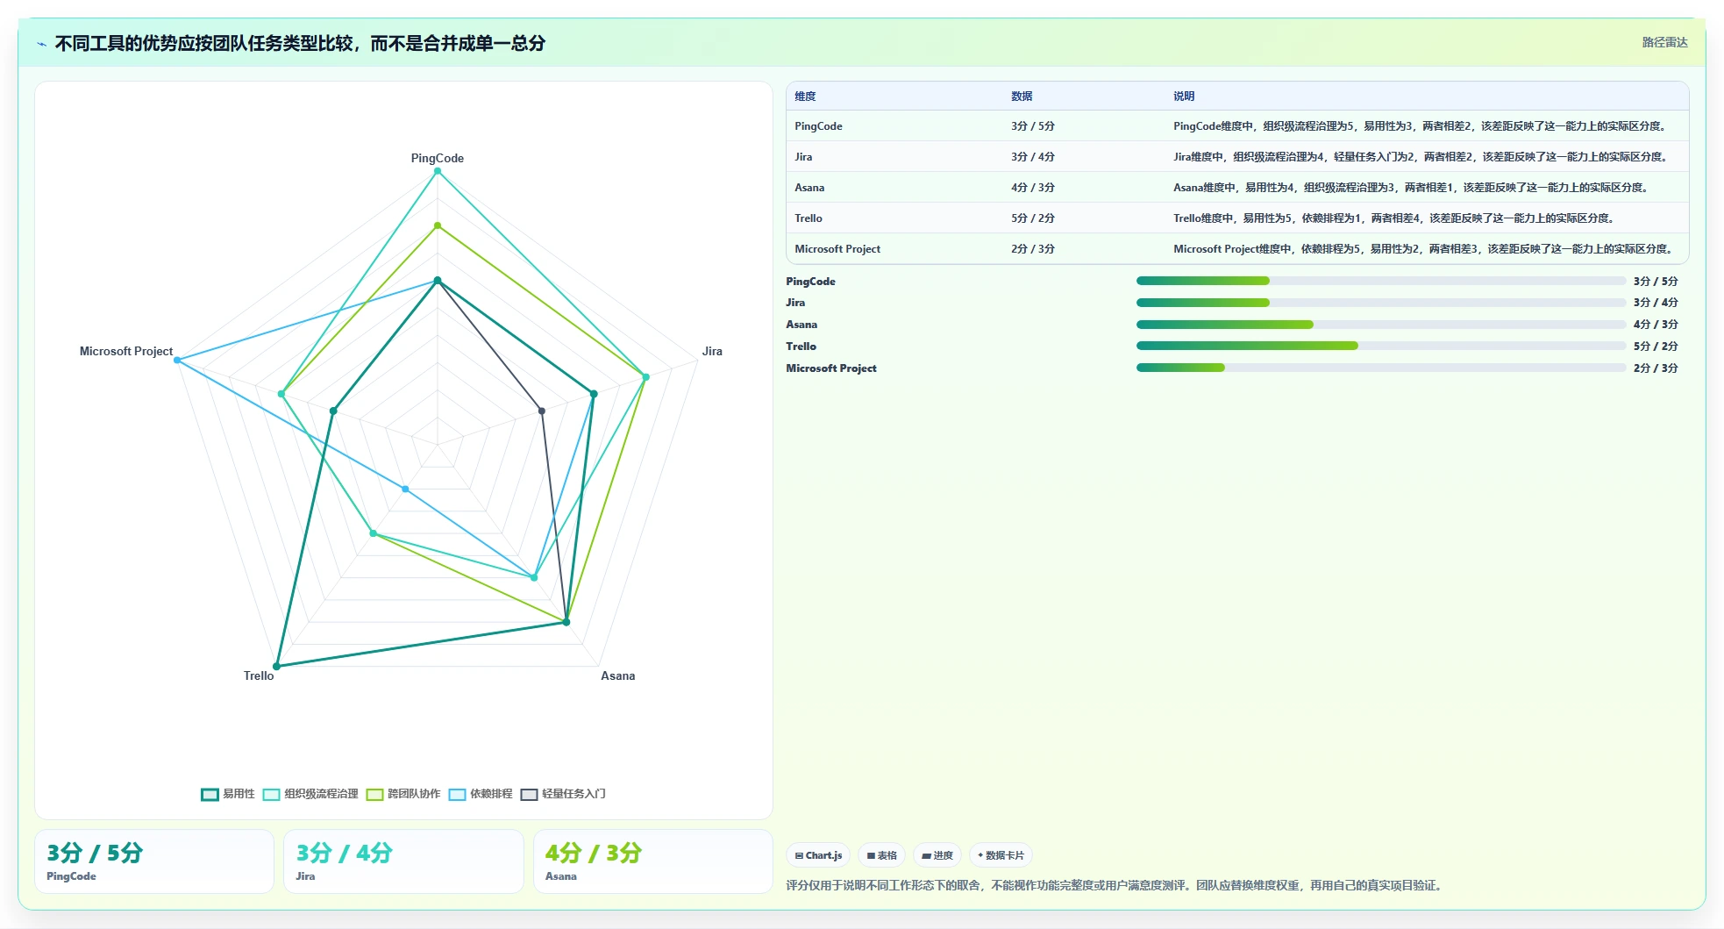Click the Jira progress bar
Image resolution: width=1724 pixels, height=929 pixels.
pos(1380,303)
